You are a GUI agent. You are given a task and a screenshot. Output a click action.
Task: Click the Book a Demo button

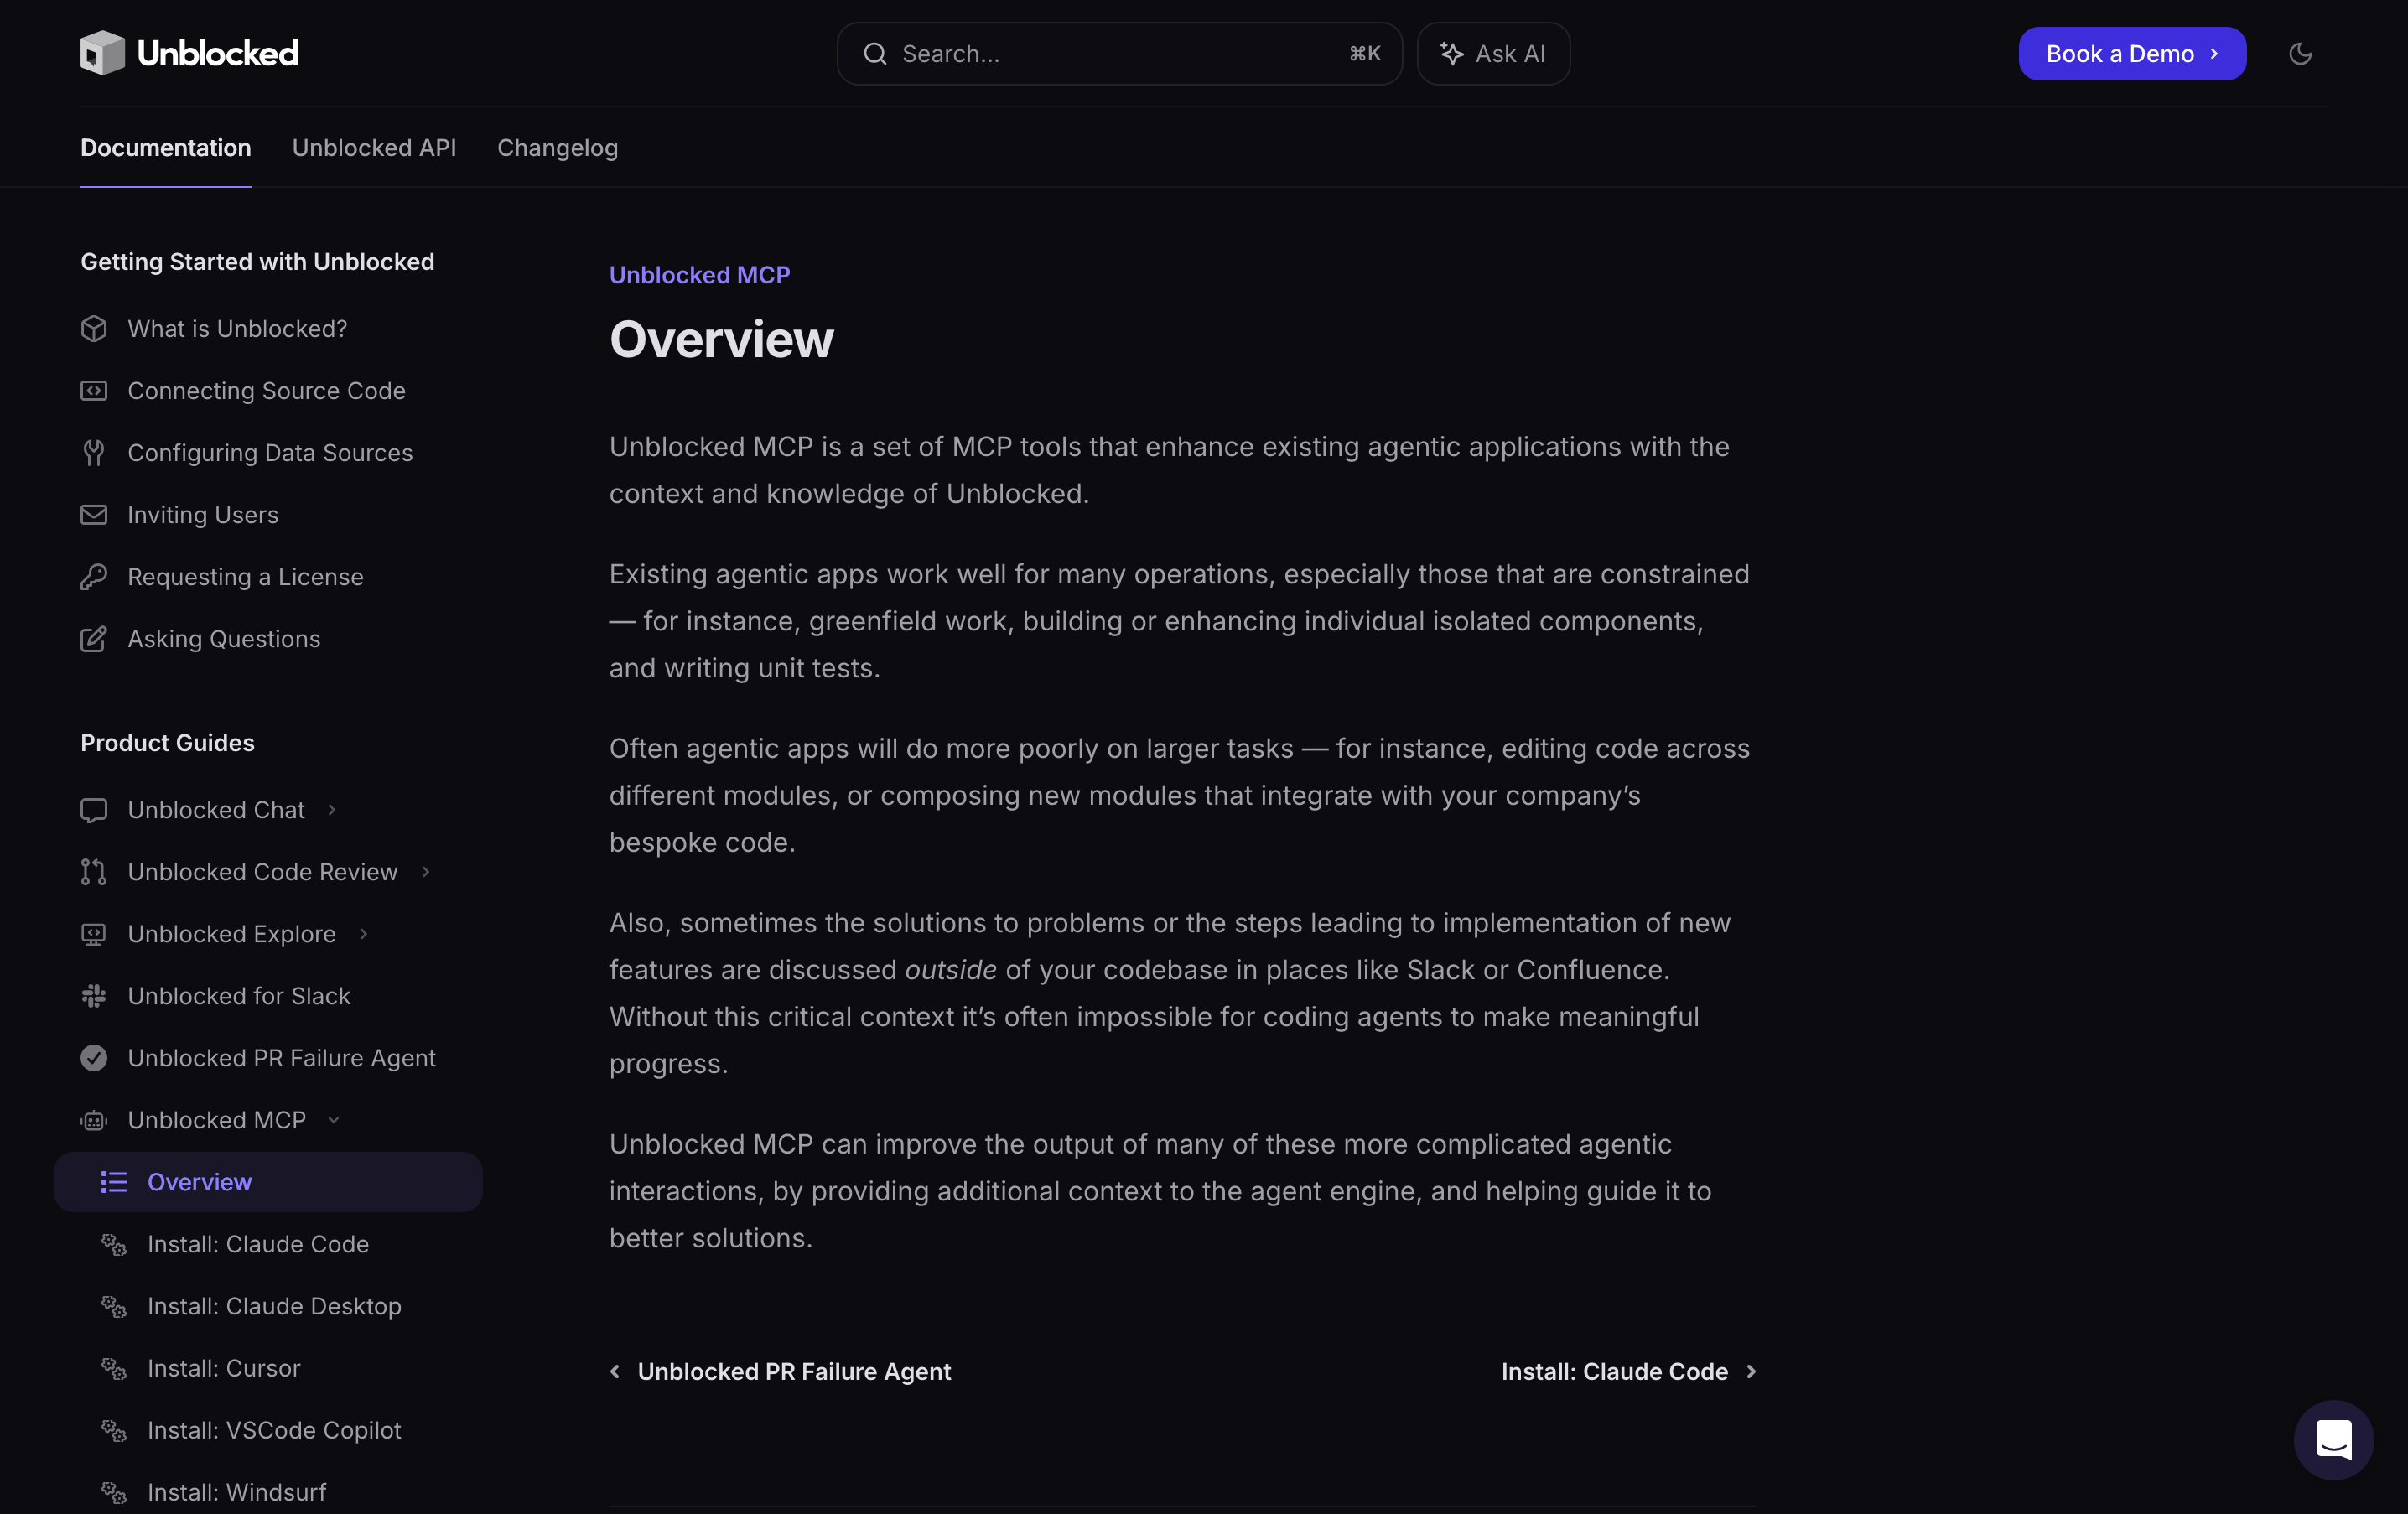point(2131,54)
